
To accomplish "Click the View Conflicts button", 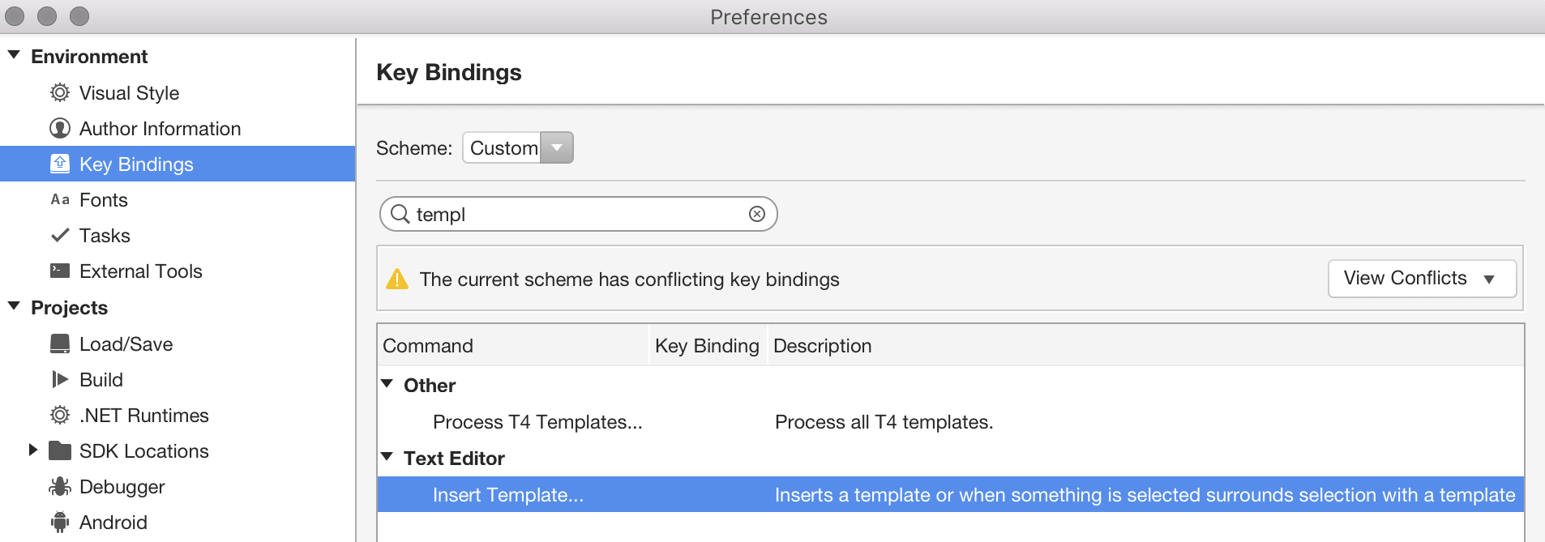I will pyautogui.click(x=1422, y=278).
